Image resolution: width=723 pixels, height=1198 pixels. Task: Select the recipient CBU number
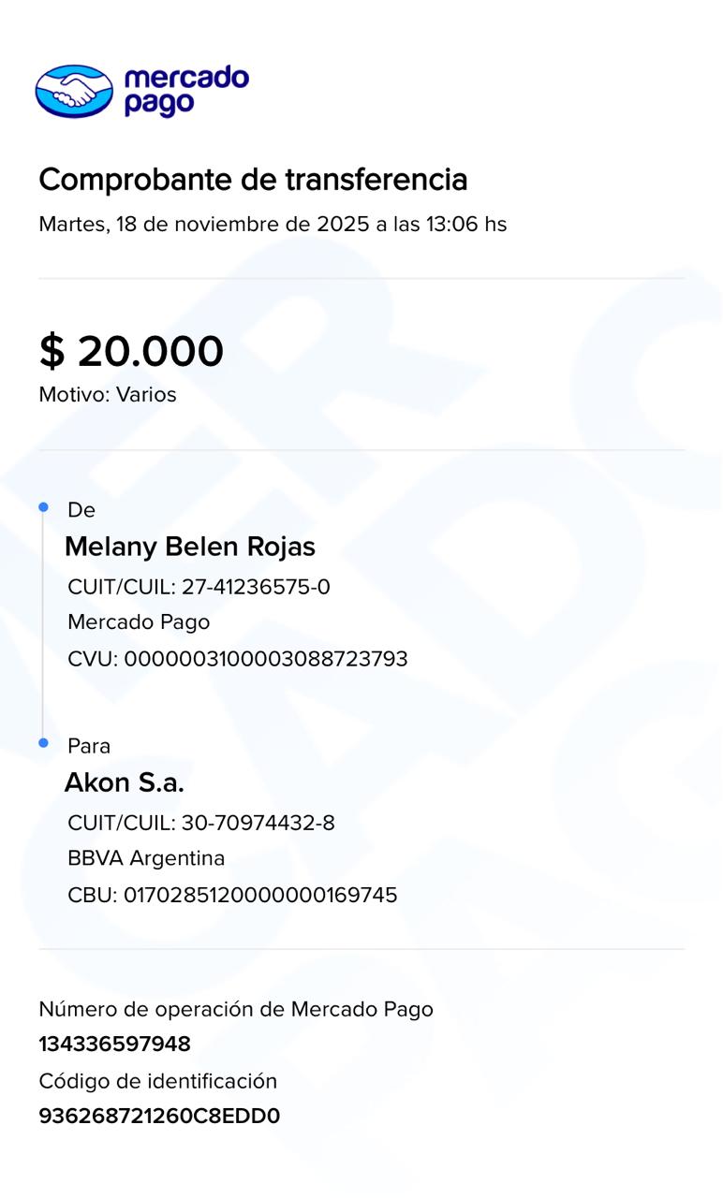232,896
